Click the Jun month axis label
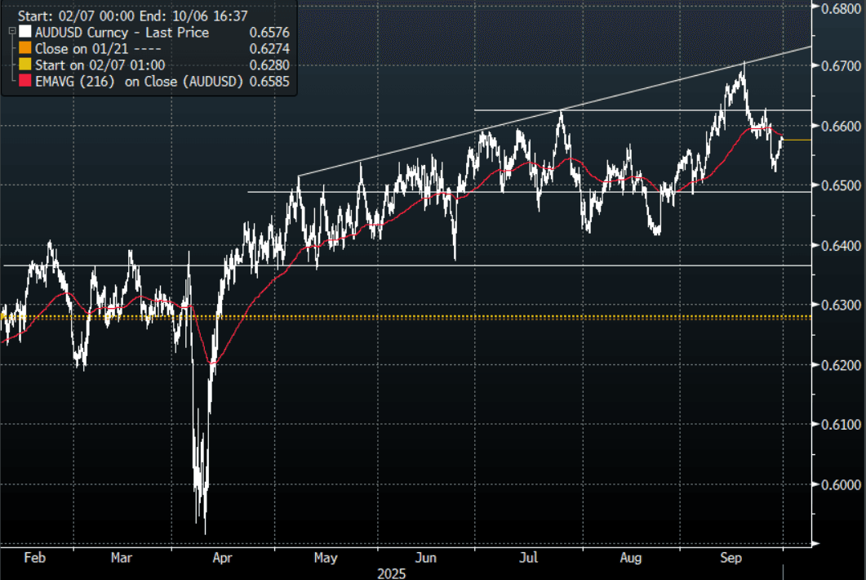866x580 pixels. (x=425, y=557)
